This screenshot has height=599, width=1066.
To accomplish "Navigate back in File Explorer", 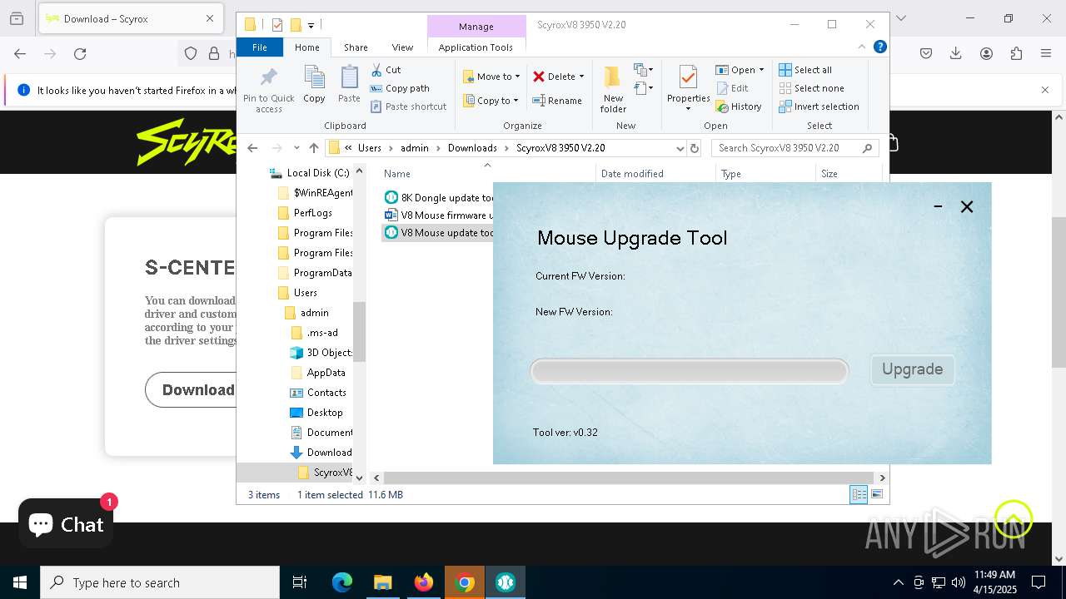I will [252, 148].
